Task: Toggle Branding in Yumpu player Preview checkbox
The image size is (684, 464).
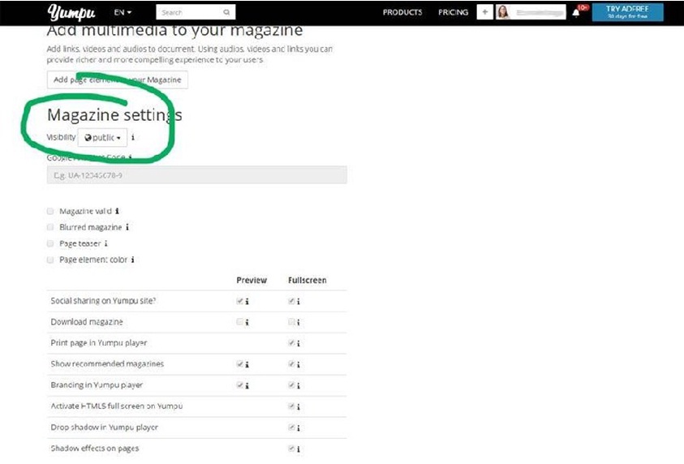Action: 239,385
